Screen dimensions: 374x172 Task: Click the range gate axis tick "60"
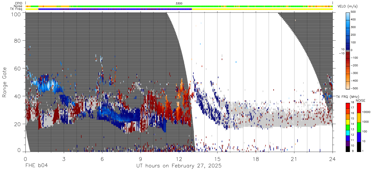click(x=18, y=68)
